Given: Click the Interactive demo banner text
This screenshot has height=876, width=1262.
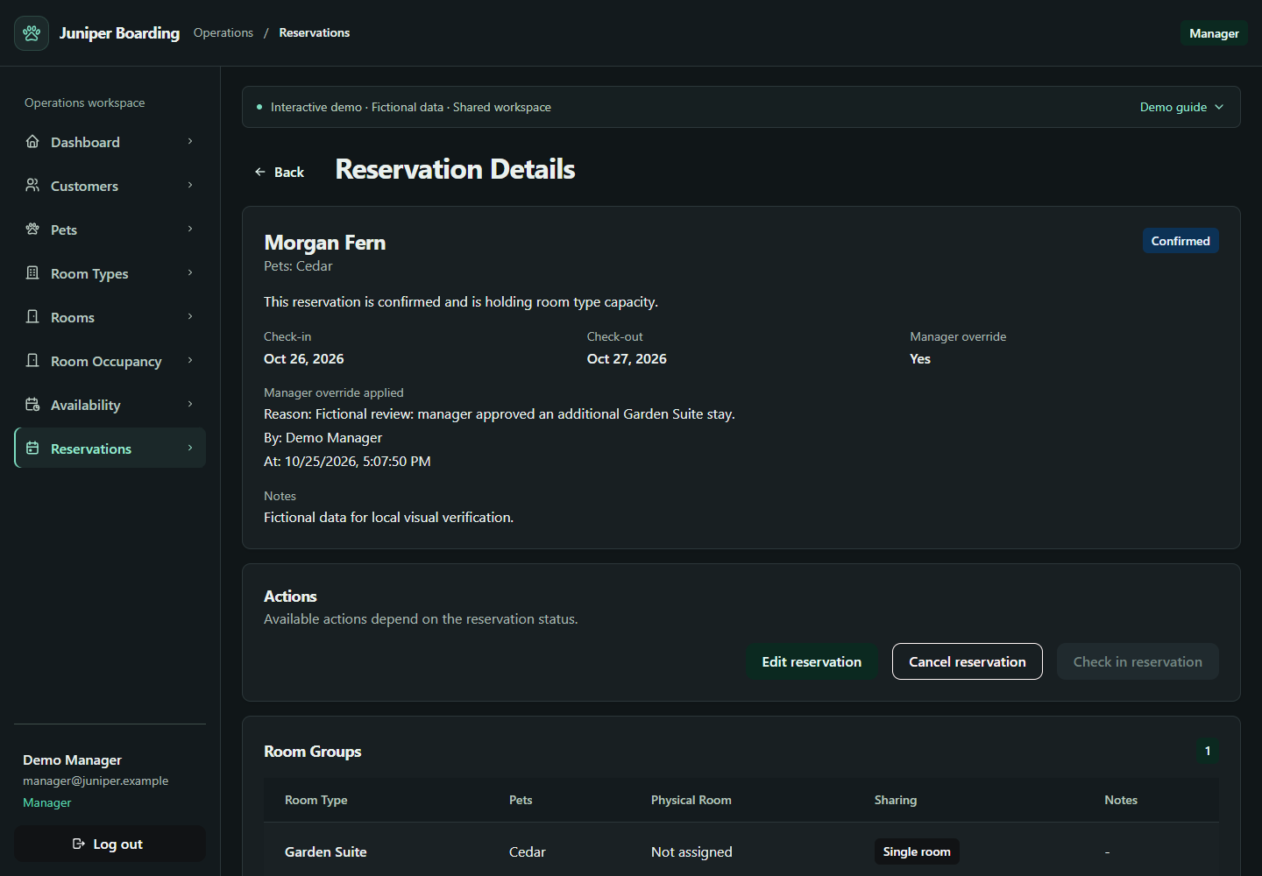Looking at the screenshot, I should coord(411,107).
